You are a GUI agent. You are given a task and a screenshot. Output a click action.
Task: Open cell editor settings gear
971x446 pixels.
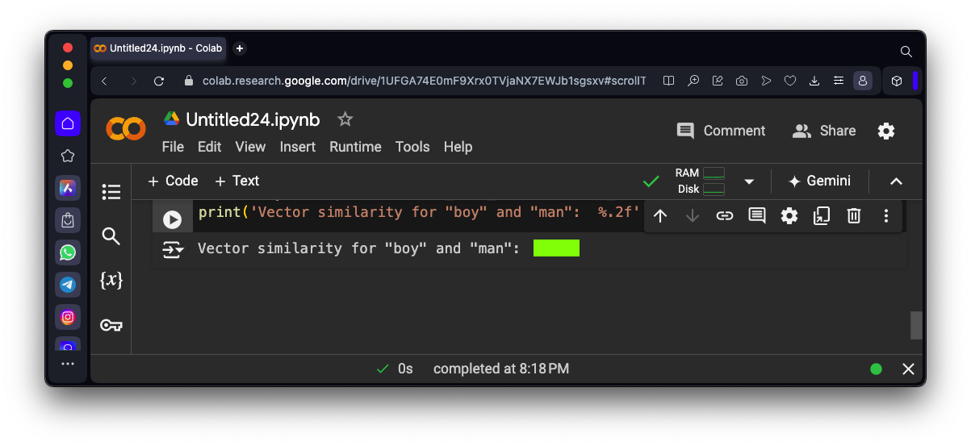tap(789, 215)
